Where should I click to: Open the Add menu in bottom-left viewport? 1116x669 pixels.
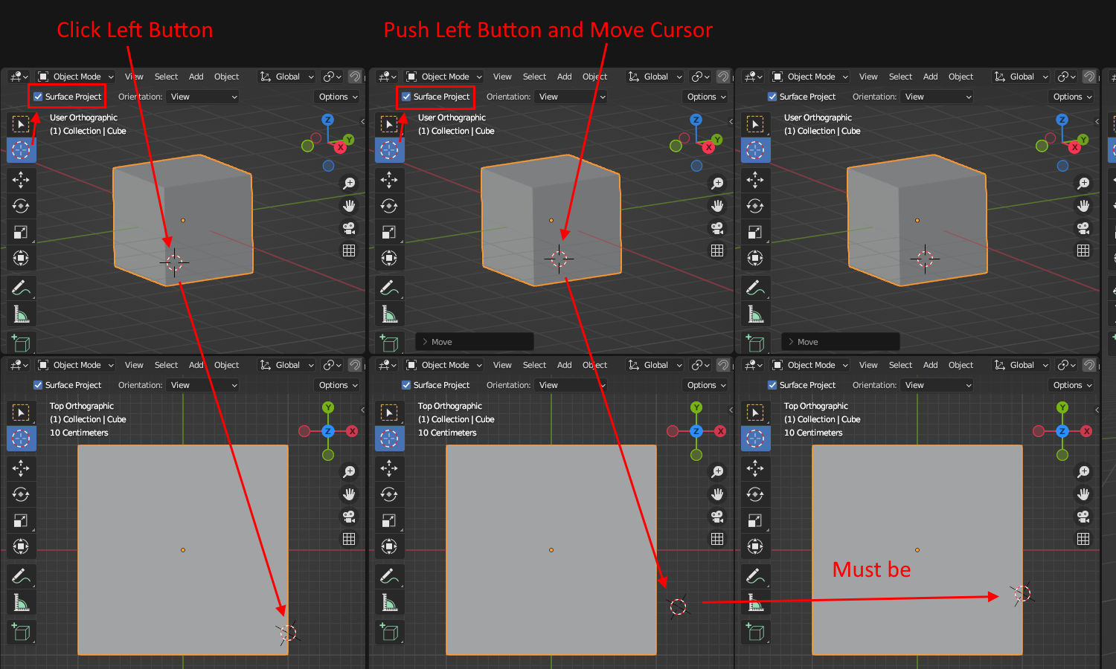[x=196, y=365]
